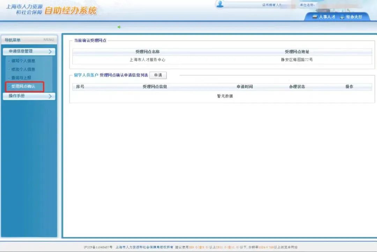Open 修改个人信息 menu item
The height and width of the screenshot is (252, 377).
[23, 69]
